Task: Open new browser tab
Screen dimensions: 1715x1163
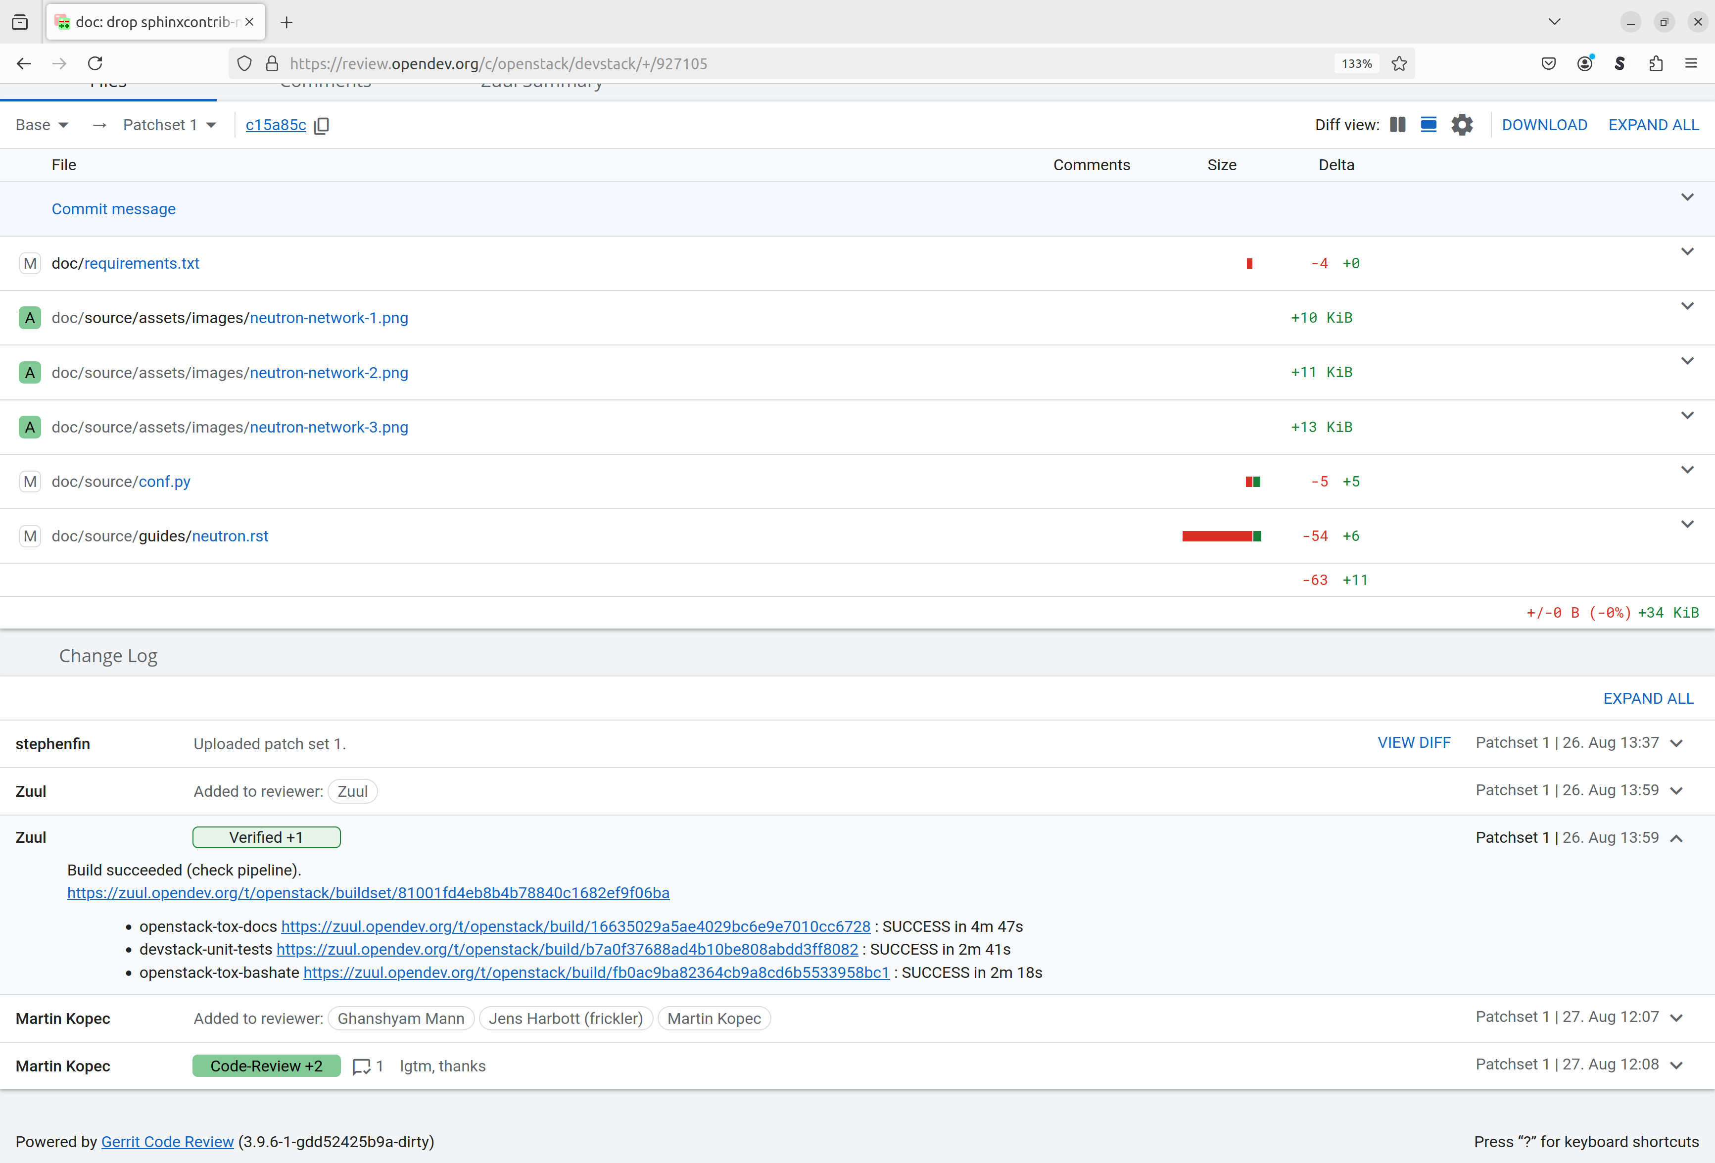Action: [286, 22]
